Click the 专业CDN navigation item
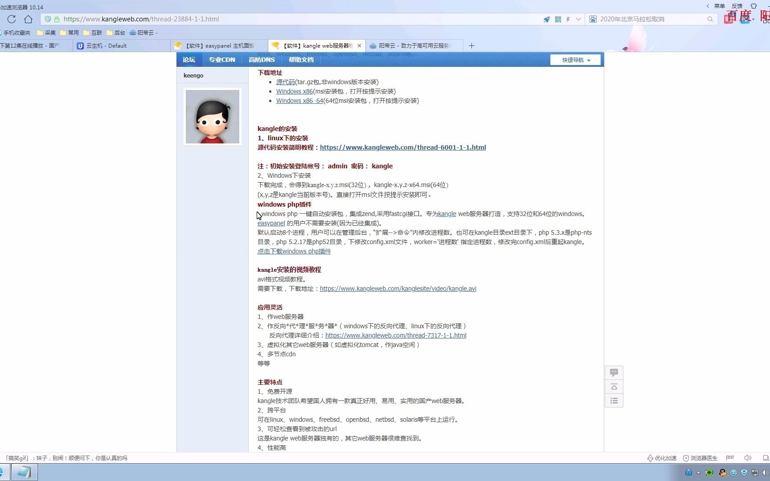 222,60
